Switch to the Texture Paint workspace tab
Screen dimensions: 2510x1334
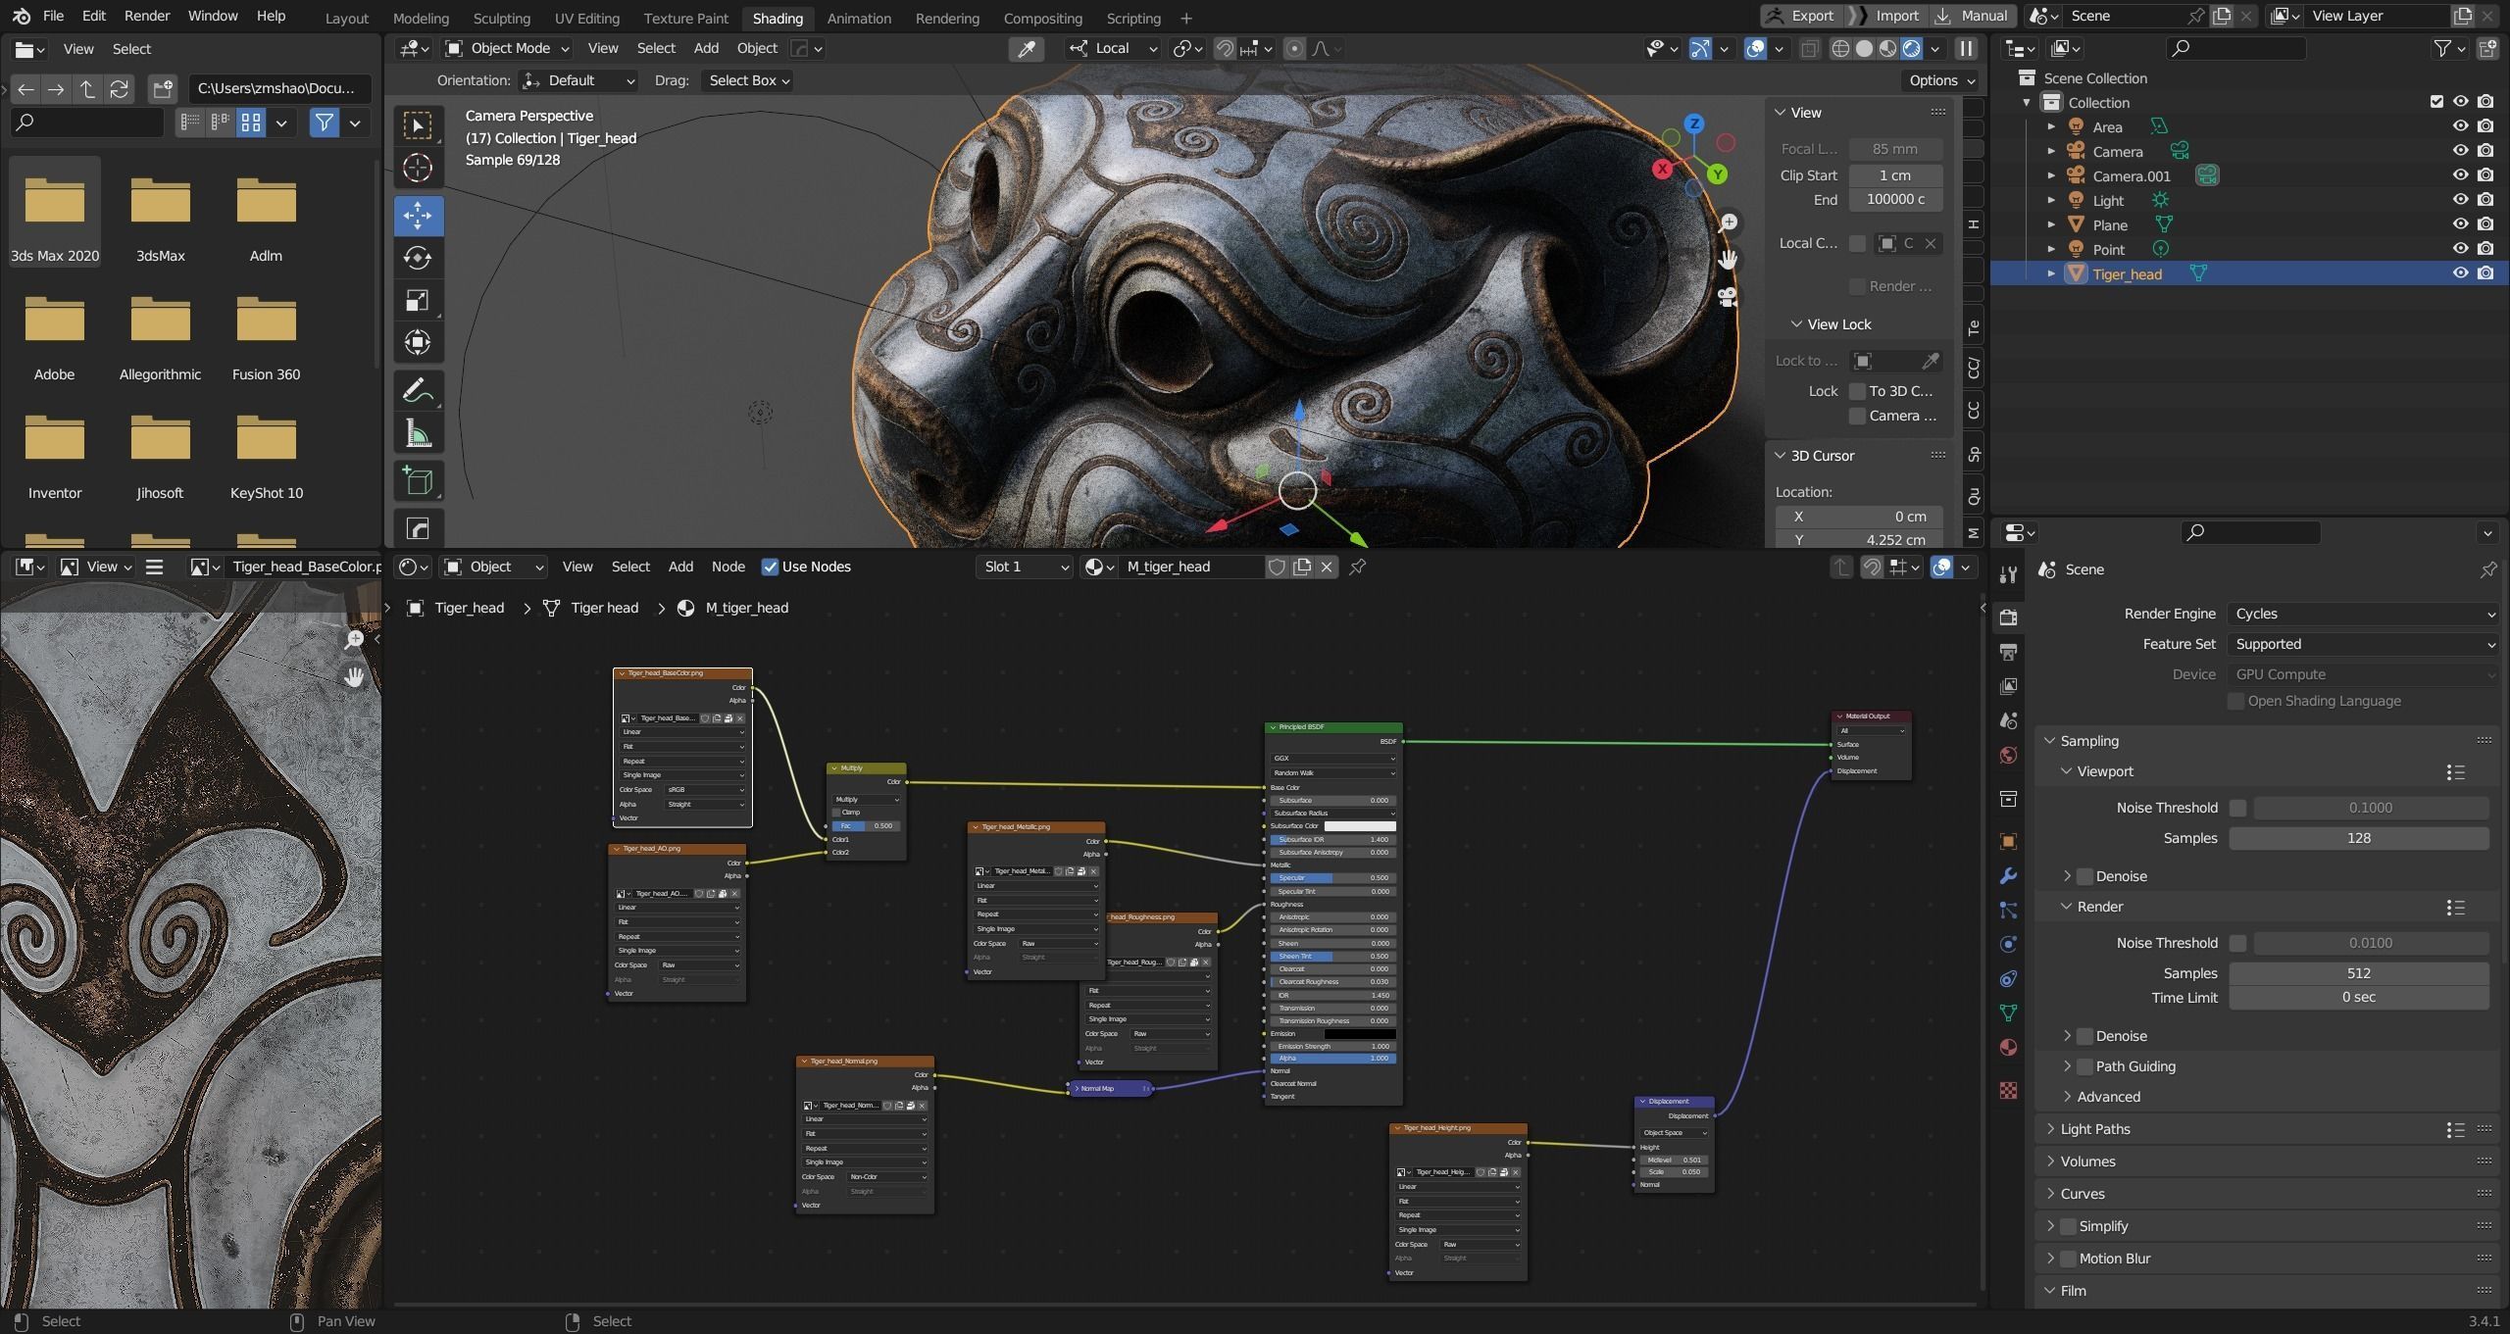685,18
